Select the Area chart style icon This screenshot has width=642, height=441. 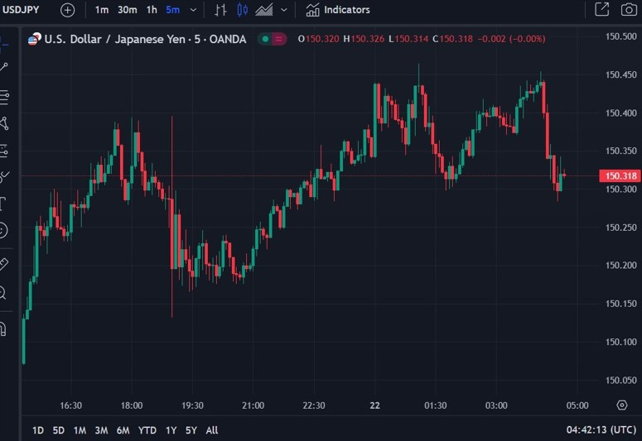point(264,10)
